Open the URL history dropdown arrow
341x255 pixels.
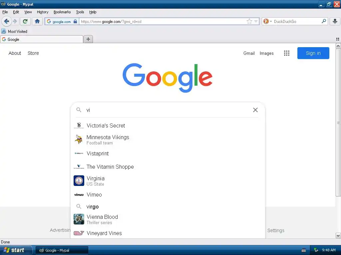click(256, 21)
